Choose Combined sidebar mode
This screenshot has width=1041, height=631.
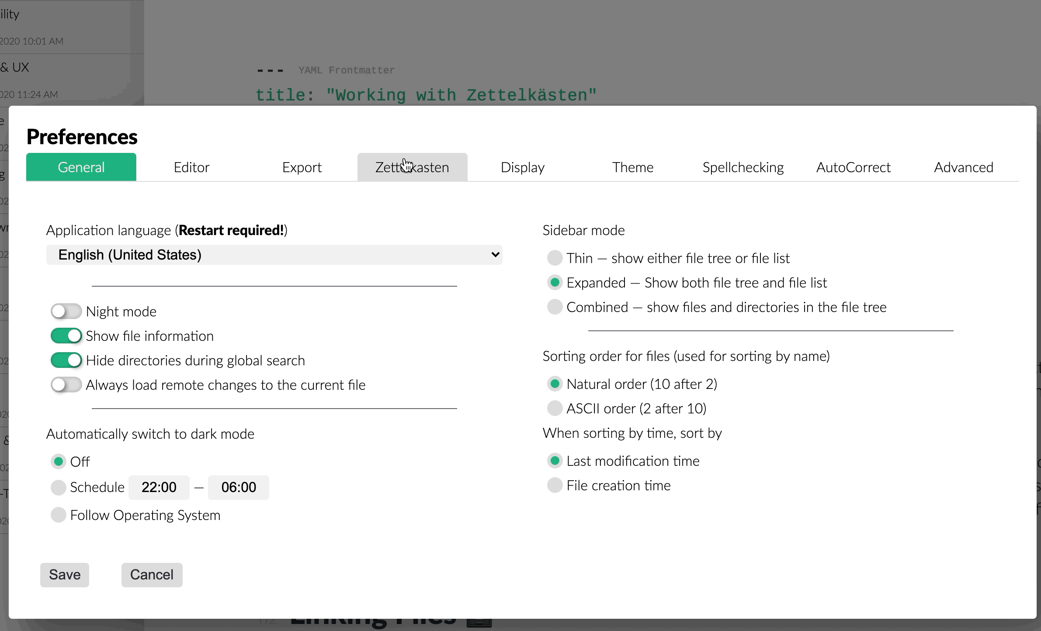pos(555,307)
